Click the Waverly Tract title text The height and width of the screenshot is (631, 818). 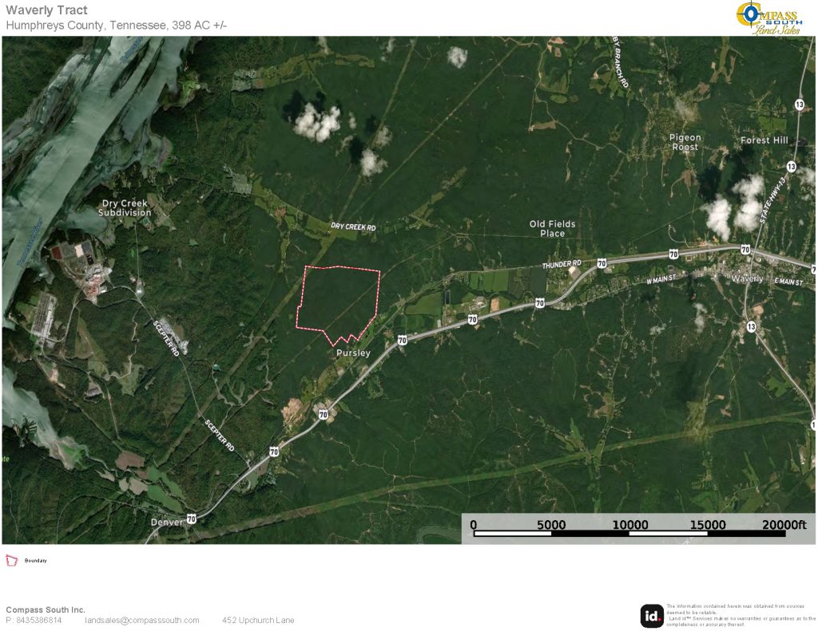point(46,10)
